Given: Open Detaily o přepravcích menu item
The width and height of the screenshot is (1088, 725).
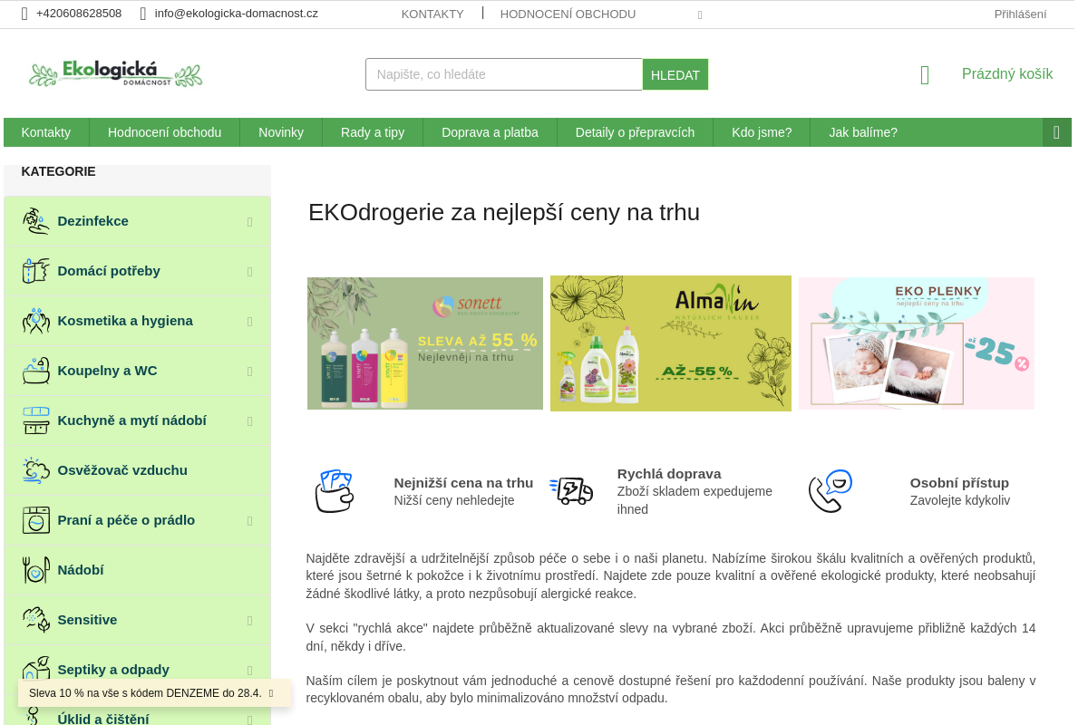Looking at the screenshot, I should pyautogui.click(x=635, y=132).
